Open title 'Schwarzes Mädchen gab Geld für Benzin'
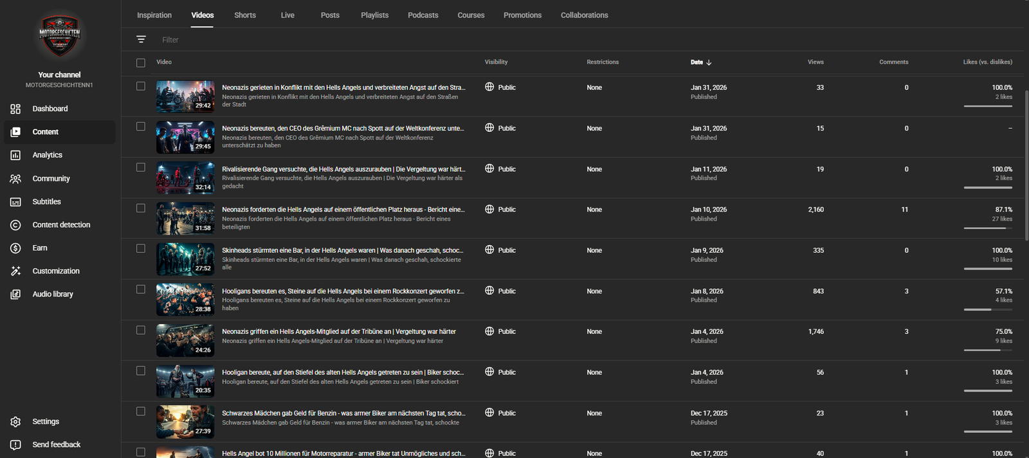 tap(343, 413)
